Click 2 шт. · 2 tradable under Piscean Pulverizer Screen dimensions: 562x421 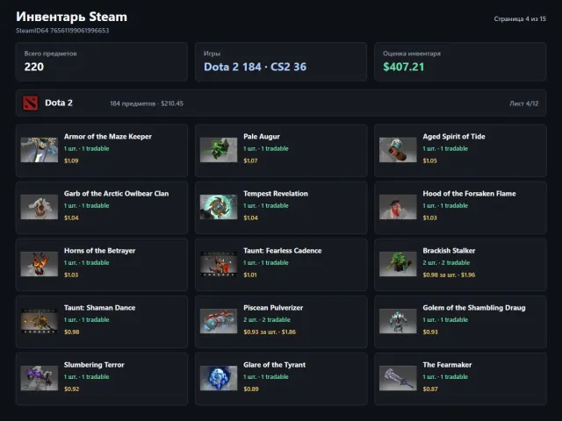[267, 319]
